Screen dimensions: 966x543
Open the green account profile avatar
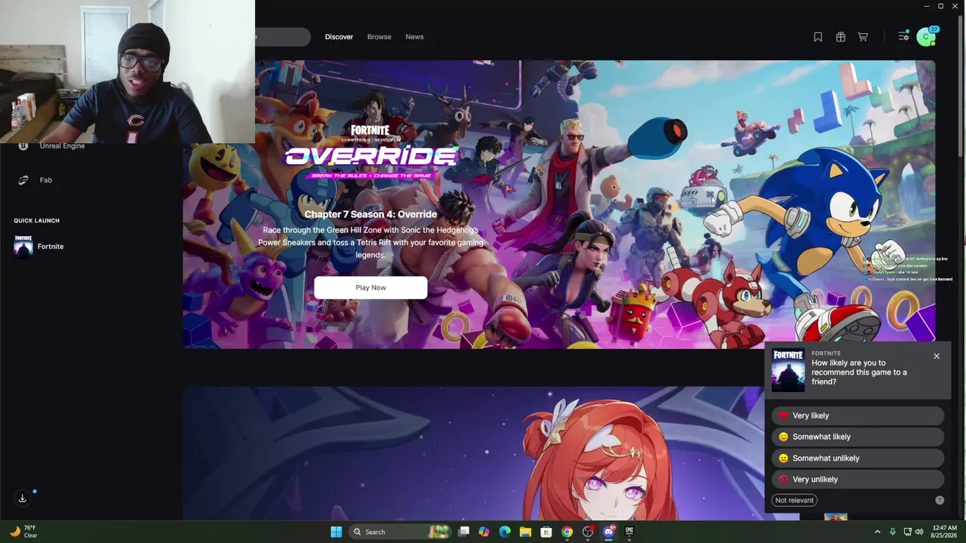click(926, 37)
